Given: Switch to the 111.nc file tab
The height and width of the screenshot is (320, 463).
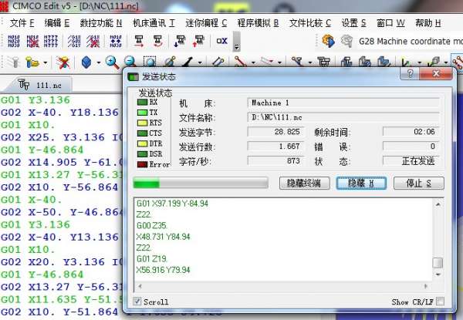Looking at the screenshot, I should pyautogui.click(x=40, y=85).
